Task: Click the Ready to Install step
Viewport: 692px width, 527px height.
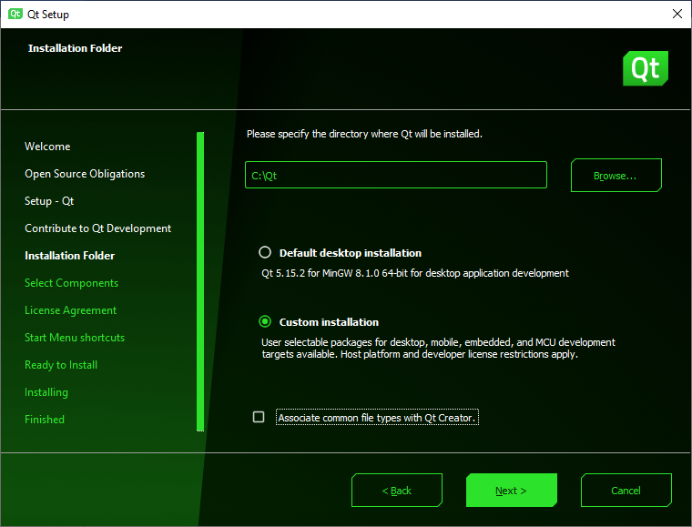Action: coord(61,365)
